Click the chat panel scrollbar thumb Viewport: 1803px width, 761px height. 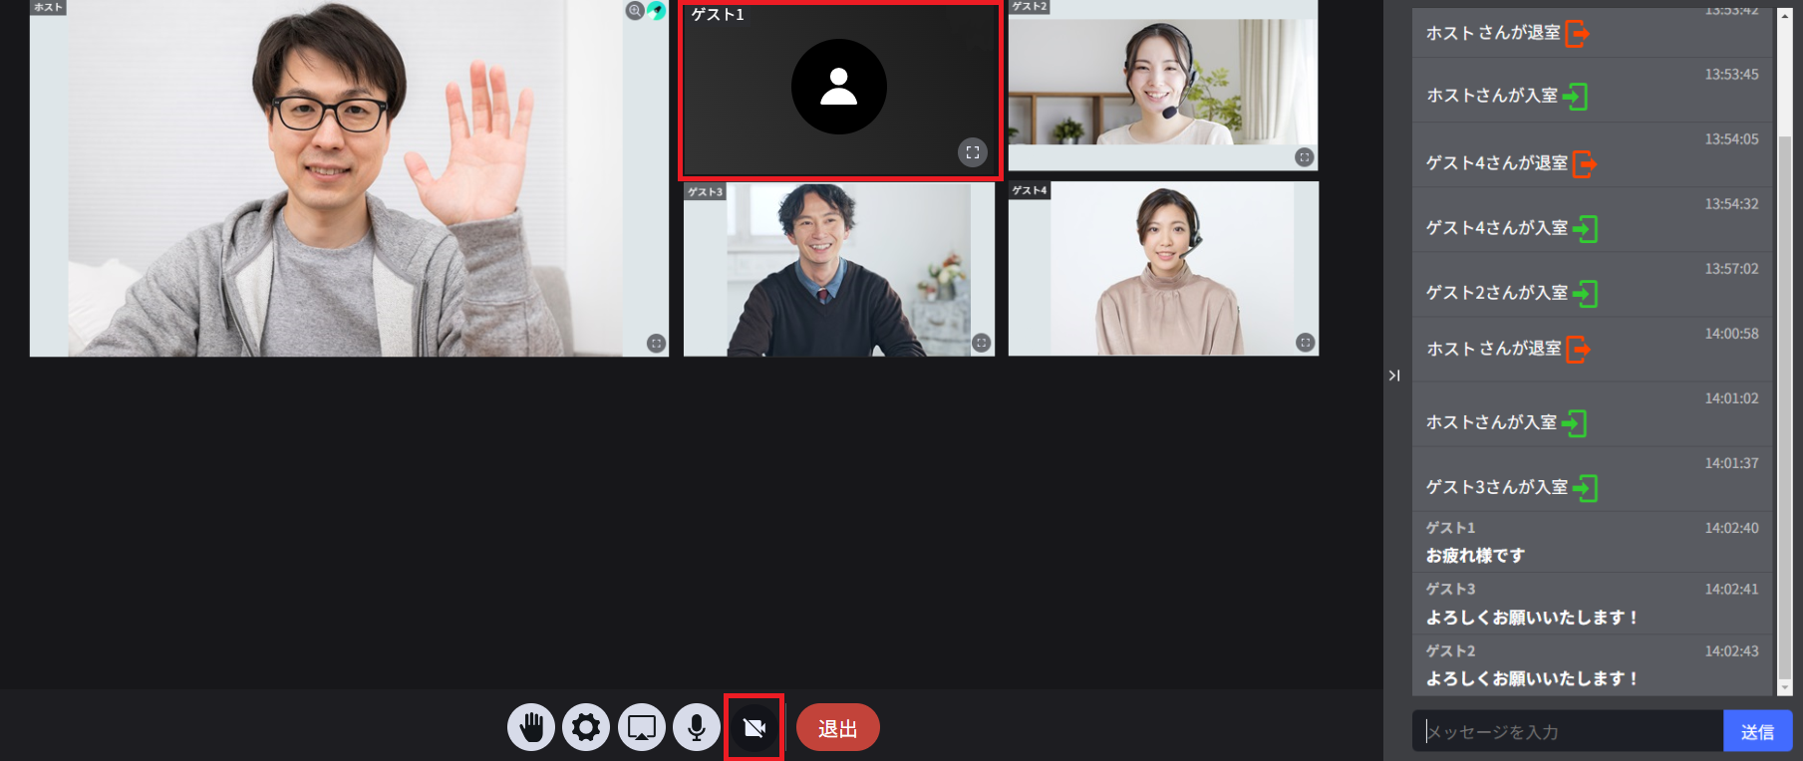pyautogui.click(x=1785, y=406)
